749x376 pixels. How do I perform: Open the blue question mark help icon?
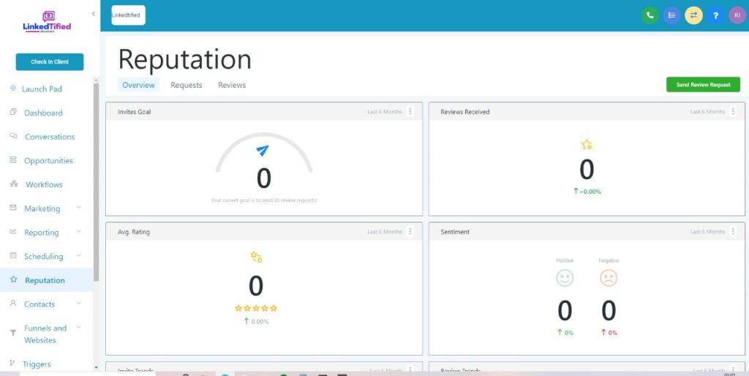(x=715, y=15)
